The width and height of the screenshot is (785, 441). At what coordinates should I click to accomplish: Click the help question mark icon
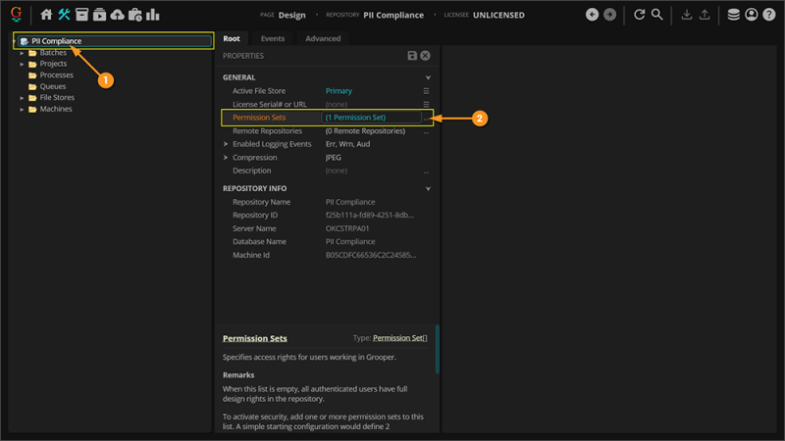point(768,15)
